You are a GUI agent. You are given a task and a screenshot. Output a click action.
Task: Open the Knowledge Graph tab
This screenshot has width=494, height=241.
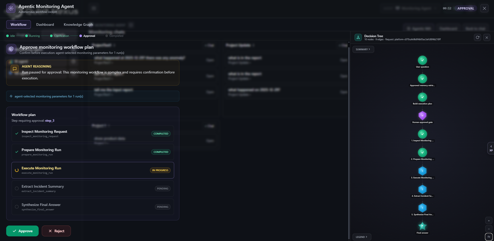click(x=78, y=24)
